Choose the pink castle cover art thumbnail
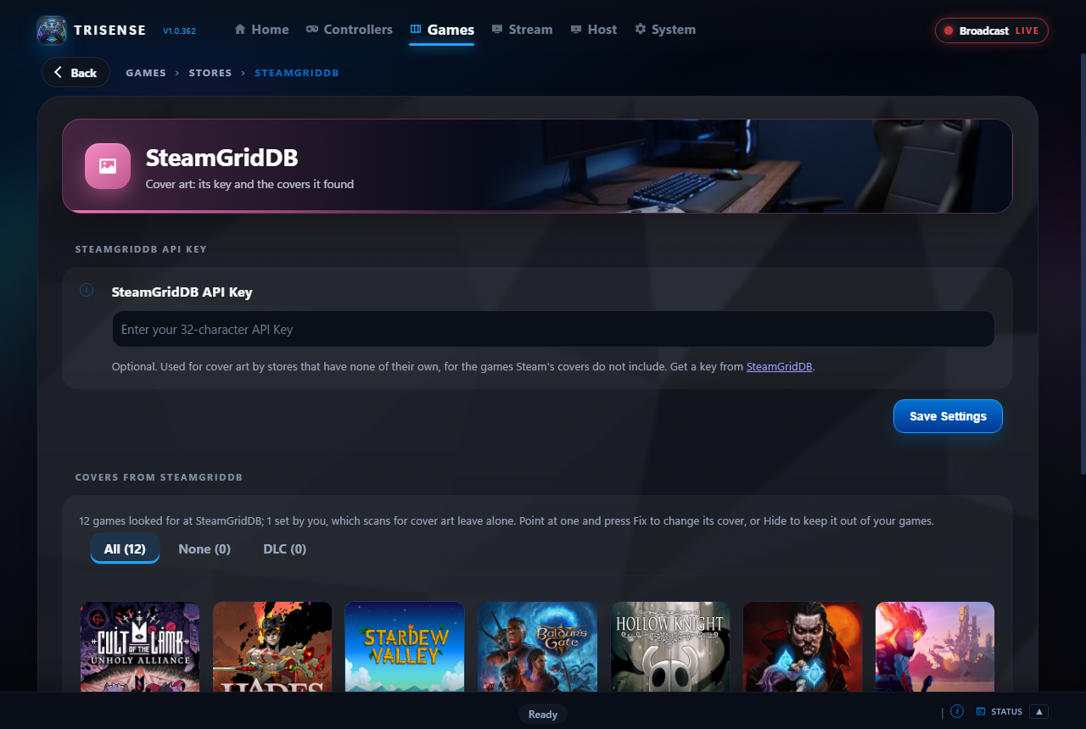The width and height of the screenshot is (1086, 729). [935, 647]
